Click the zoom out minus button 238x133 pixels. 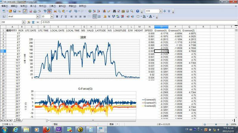tap(205, 124)
